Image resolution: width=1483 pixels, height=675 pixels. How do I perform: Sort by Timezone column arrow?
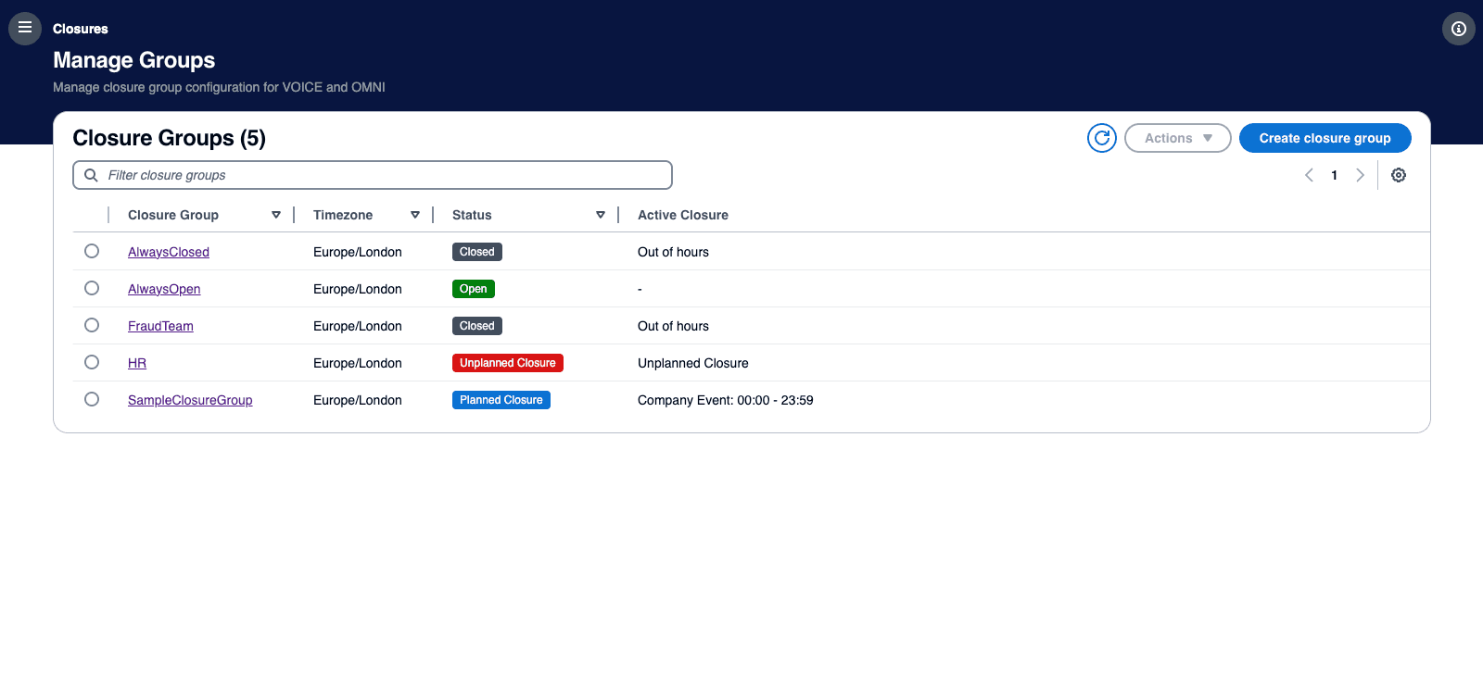(415, 215)
